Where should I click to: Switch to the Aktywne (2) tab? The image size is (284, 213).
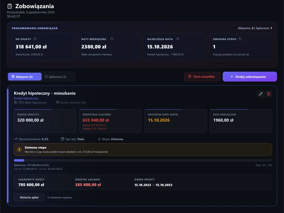(25, 77)
